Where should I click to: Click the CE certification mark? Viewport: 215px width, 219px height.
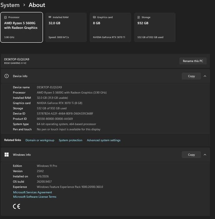coord(17,206)
